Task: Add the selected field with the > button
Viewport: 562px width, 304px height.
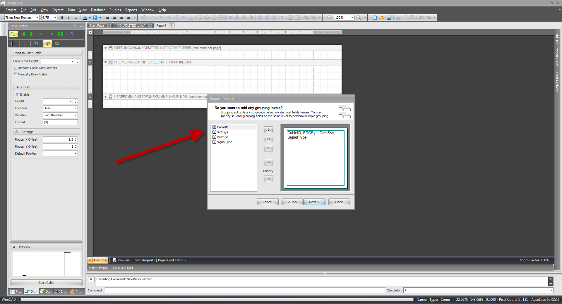Action: pyautogui.click(x=269, y=130)
